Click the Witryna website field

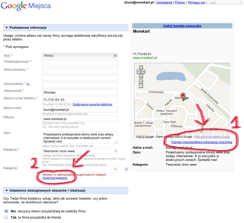click(x=80, y=119)
